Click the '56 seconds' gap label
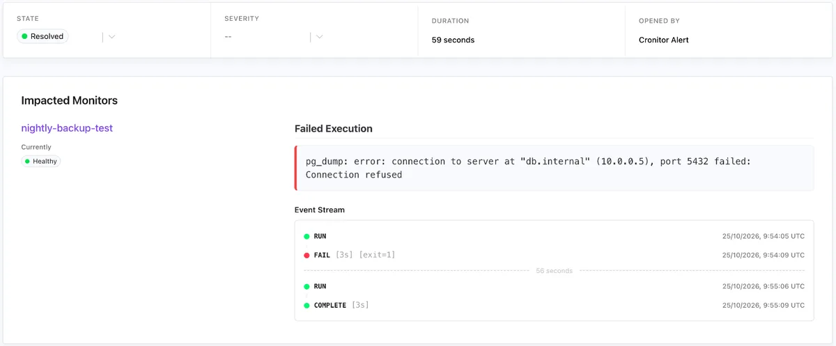The height and width of the screenshot is (346, 836). click(x=554, y=271)
